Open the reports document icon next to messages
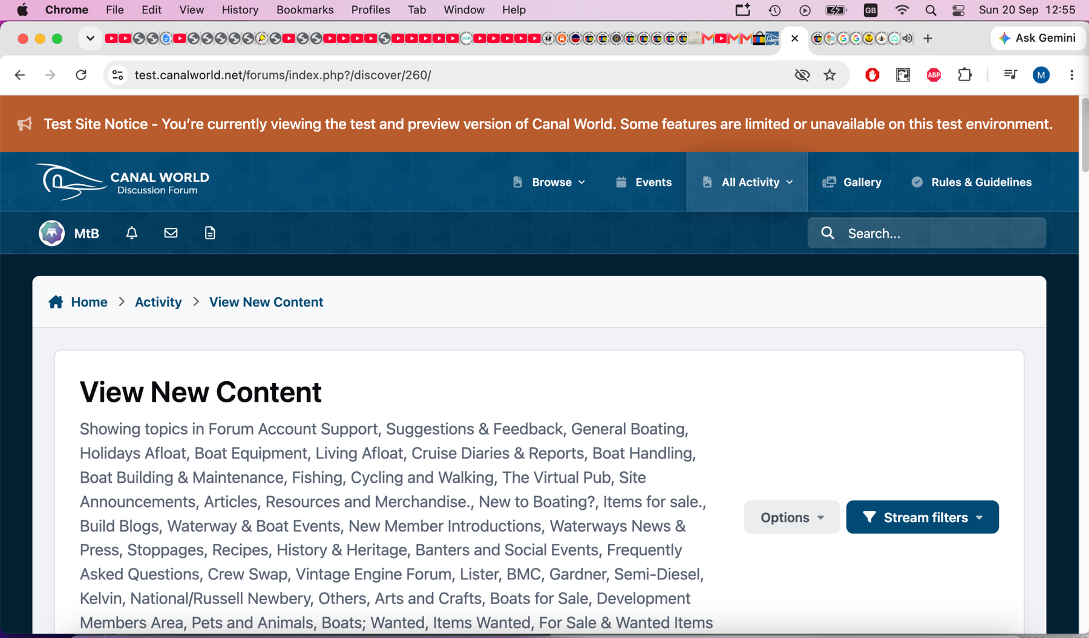The height and width of the screenshot is (638, 1089). [210, 233]
